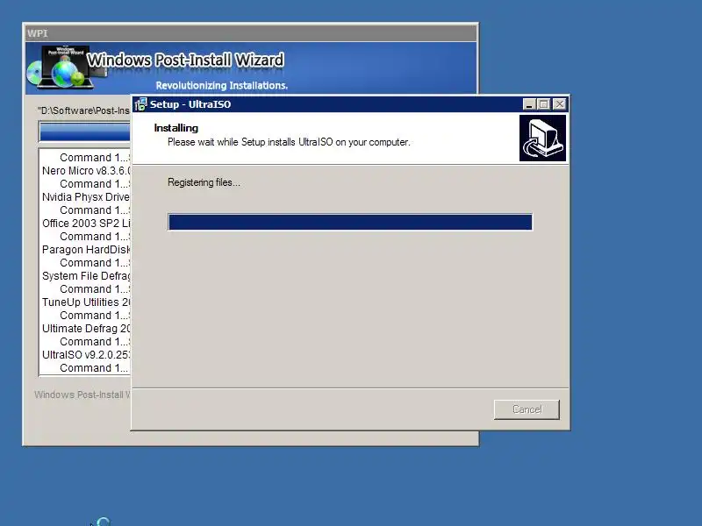Minimize the UltraISO Setup window

(529, 104)
